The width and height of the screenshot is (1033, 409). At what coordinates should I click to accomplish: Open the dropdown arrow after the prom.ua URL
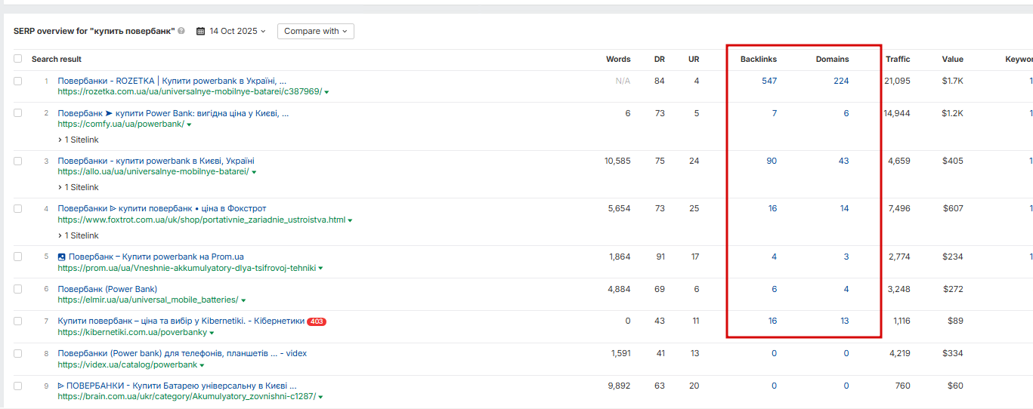click(x=321, y=269)
